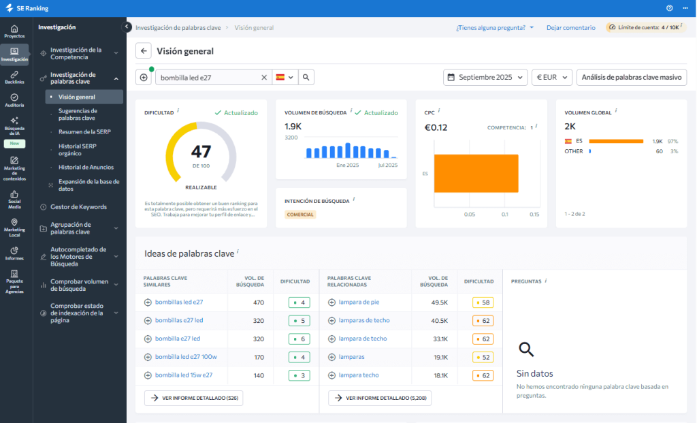The image size is (697, 423).
Task: Open the bombilla e27 led keyword link
Action: coord(178,339)
